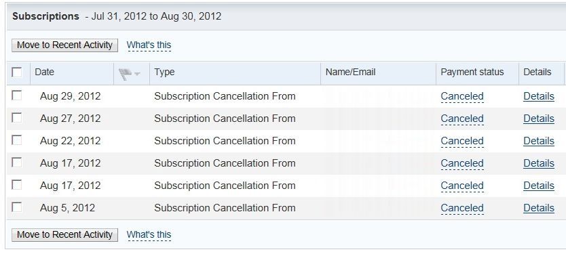This screenshot has width=566, height=254.
Task: Open Details for the Aug 29 cancellation
Action: pos(539,96)
